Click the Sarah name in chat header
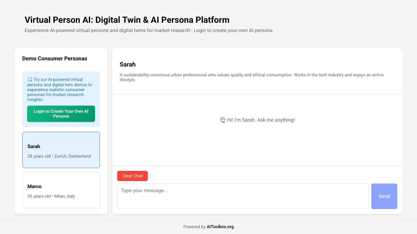The width and height of the screenshot is (417, 234). click(x=128, y=64)
